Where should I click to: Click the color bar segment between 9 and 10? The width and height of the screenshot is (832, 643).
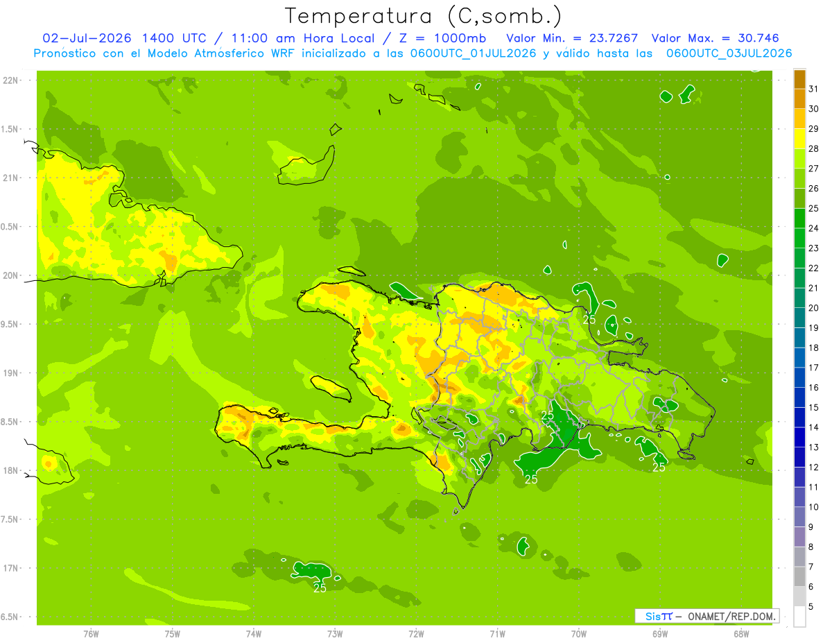(x=799, y=517)
